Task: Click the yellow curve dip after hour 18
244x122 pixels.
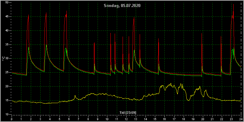Action: click(x=188, y=100)
